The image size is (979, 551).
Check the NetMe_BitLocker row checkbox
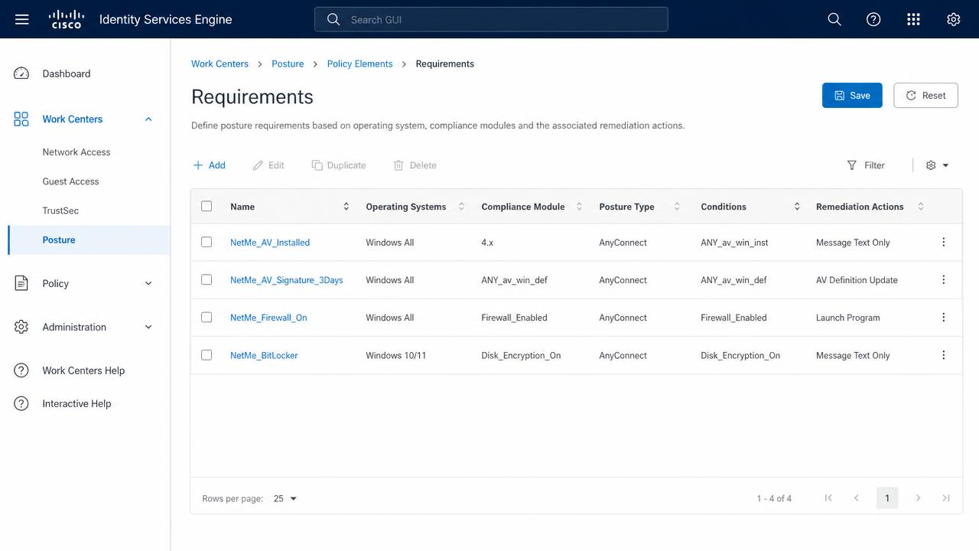click(207, 355)
